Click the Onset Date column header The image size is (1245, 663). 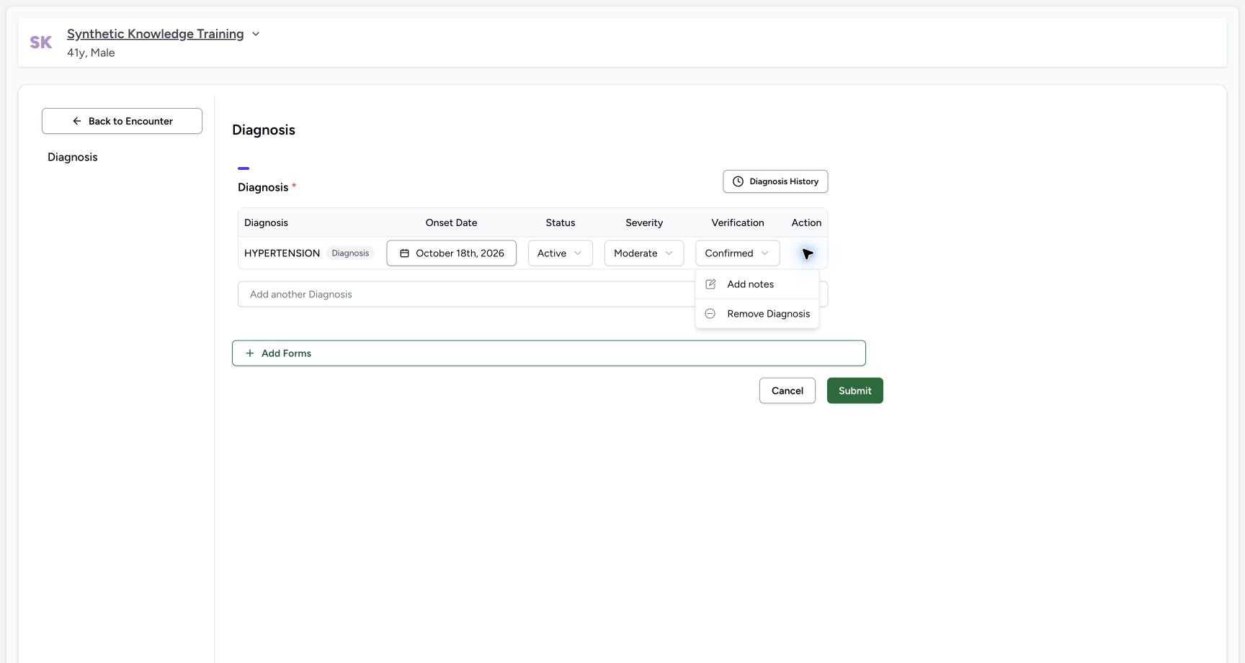[x=451, y=223]
